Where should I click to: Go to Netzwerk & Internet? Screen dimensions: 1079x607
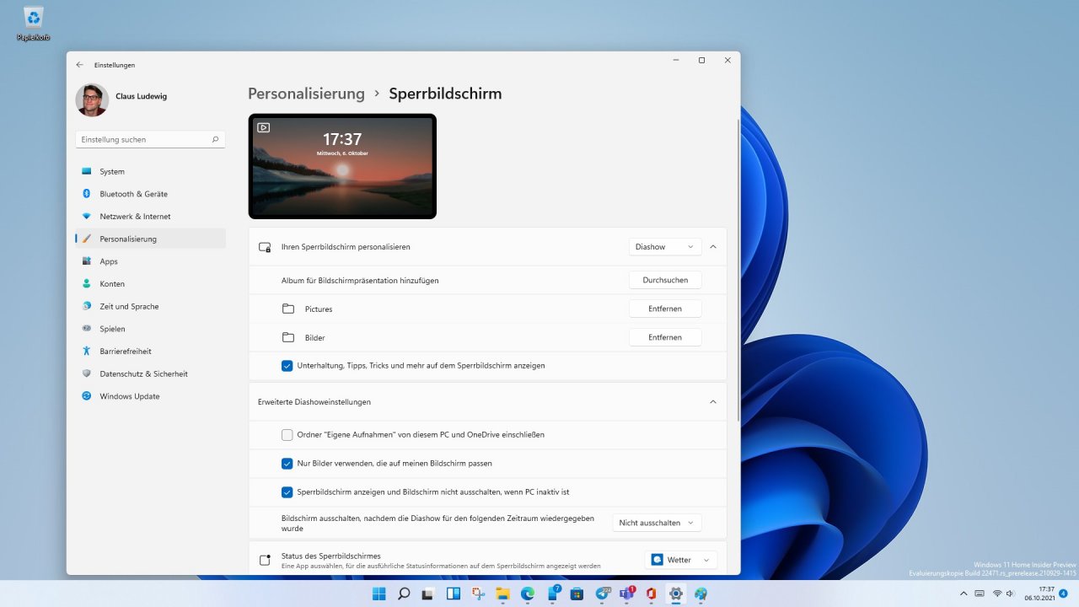click(150, 217)
